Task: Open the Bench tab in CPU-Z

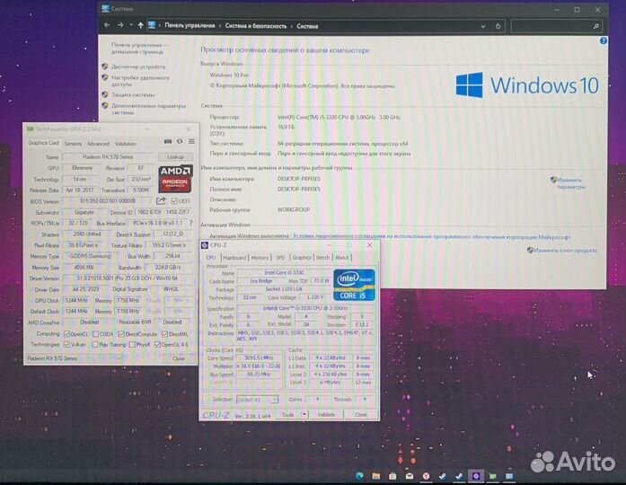Action: click(x=322, y=258)
